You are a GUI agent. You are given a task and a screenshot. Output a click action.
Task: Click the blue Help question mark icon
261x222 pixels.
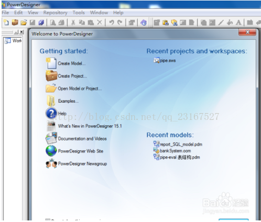[51, 114]
